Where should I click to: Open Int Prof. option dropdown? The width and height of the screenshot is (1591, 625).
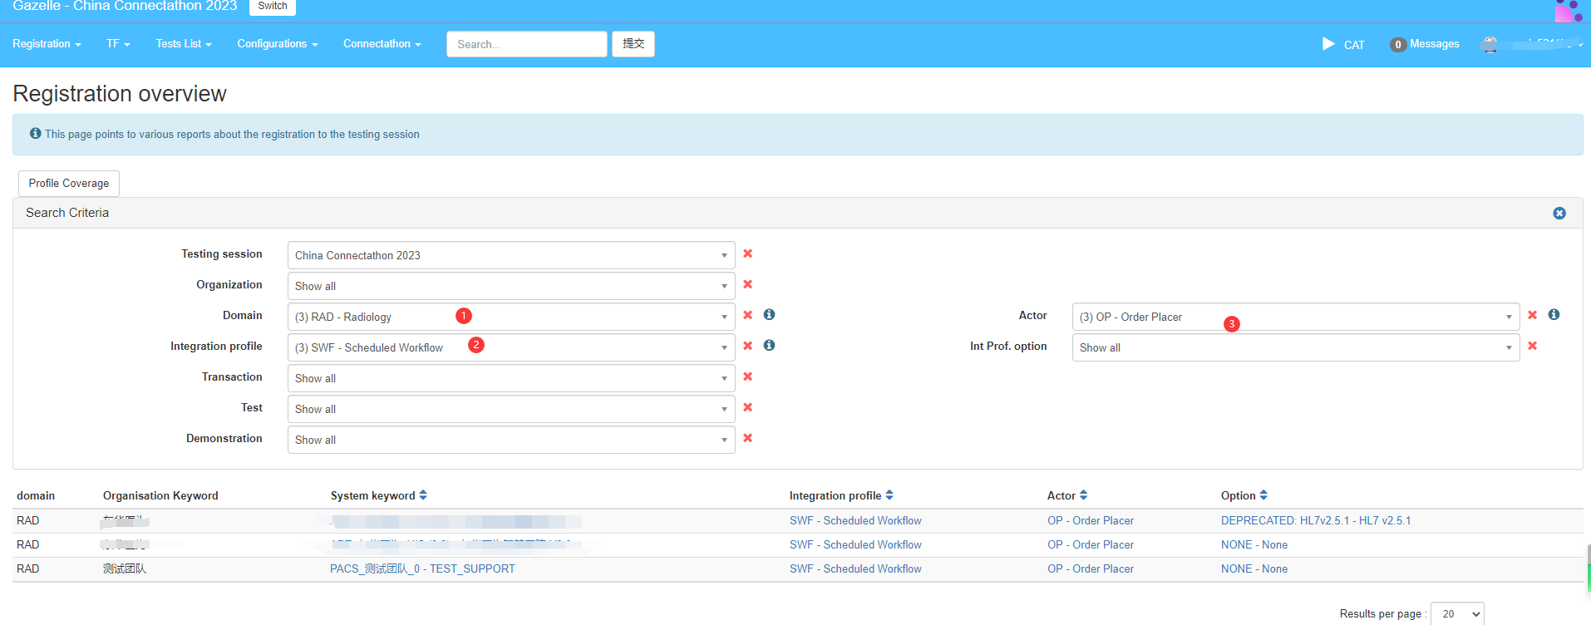tap(1296, 347)
